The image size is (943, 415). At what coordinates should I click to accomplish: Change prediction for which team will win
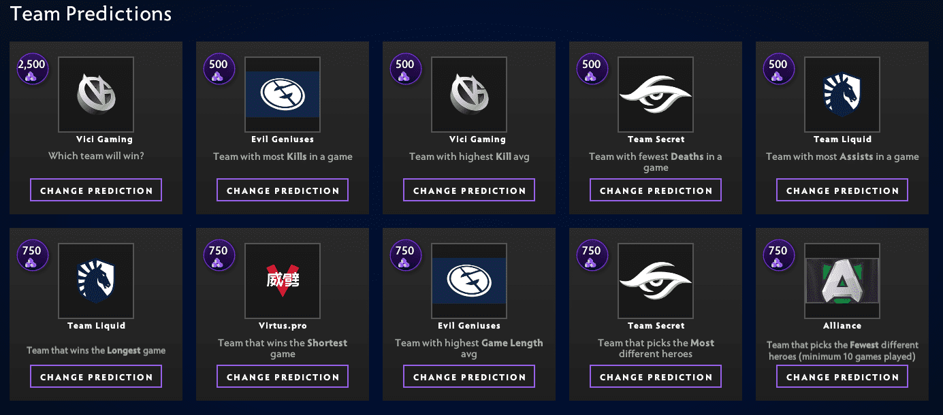coord(96,190)
